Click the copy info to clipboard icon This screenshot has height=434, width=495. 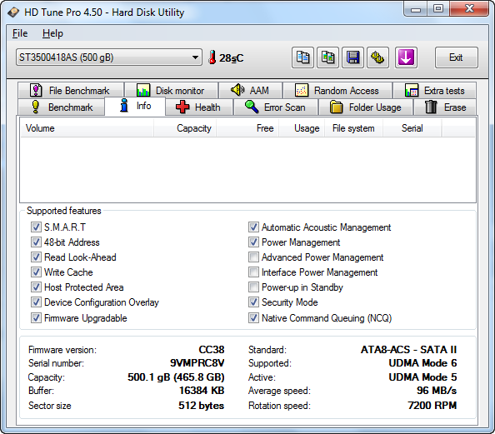click(302, 57)
